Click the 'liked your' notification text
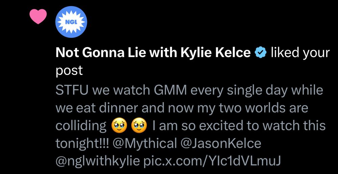Screen dimensions: 338x174 point(300,53)
